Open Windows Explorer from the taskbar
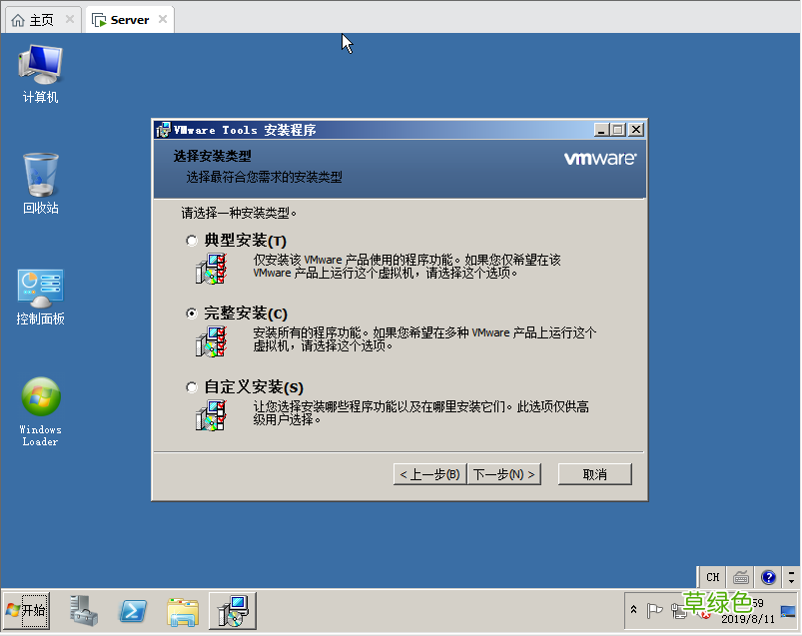The width and height of the screenshot is (802, 636). pos(183,610)
